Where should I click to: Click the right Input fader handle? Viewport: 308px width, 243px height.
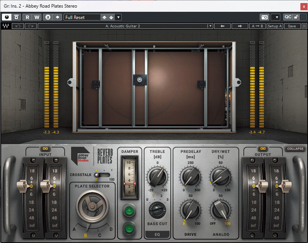click(x=47, y=186)
